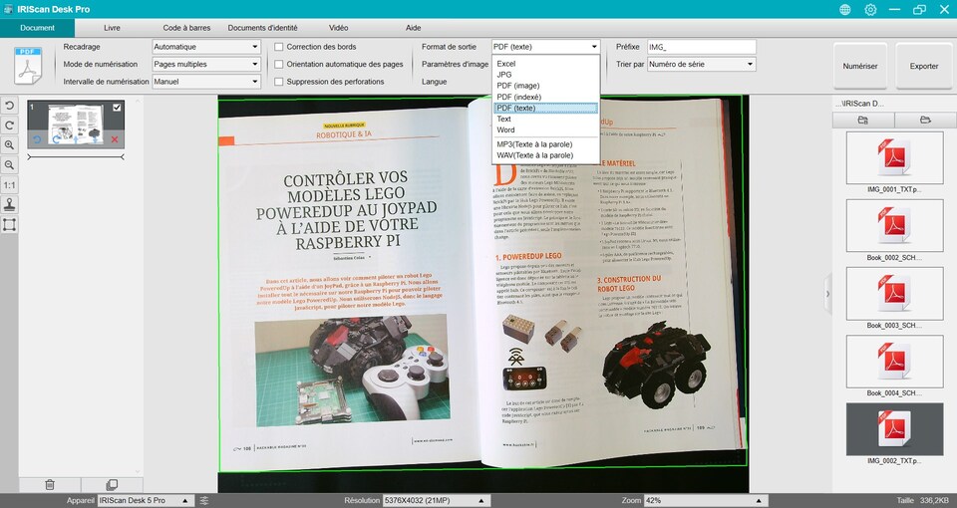Screen dimensions: 957x508
Task: Select the stamp tool icon
Action: 9,205
